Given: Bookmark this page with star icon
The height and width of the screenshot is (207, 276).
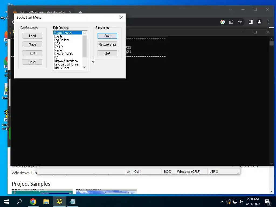Looking at the screenshot, I should pyautogui.click(x=240, y=22).
